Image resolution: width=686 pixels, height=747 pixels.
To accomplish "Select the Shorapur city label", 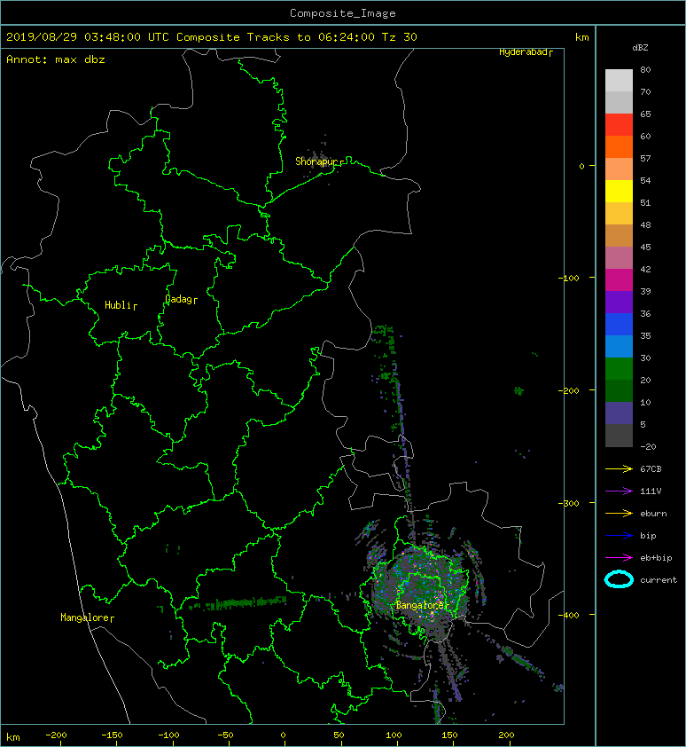I will (319, 161).
